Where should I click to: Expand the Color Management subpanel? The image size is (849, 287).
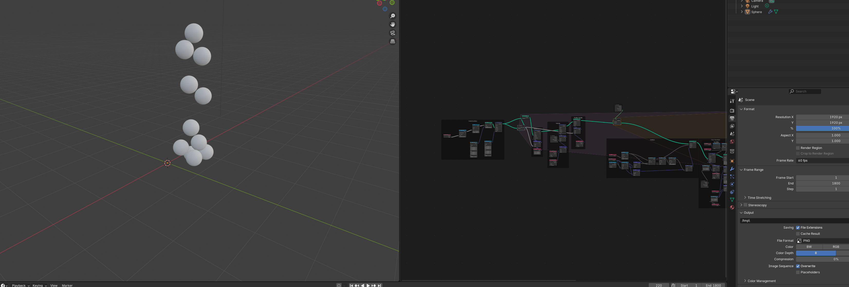click(745, 281)
